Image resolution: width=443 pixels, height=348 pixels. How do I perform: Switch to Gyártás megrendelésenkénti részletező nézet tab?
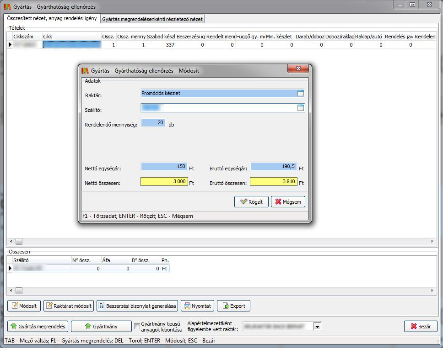(x=152, y=19)
